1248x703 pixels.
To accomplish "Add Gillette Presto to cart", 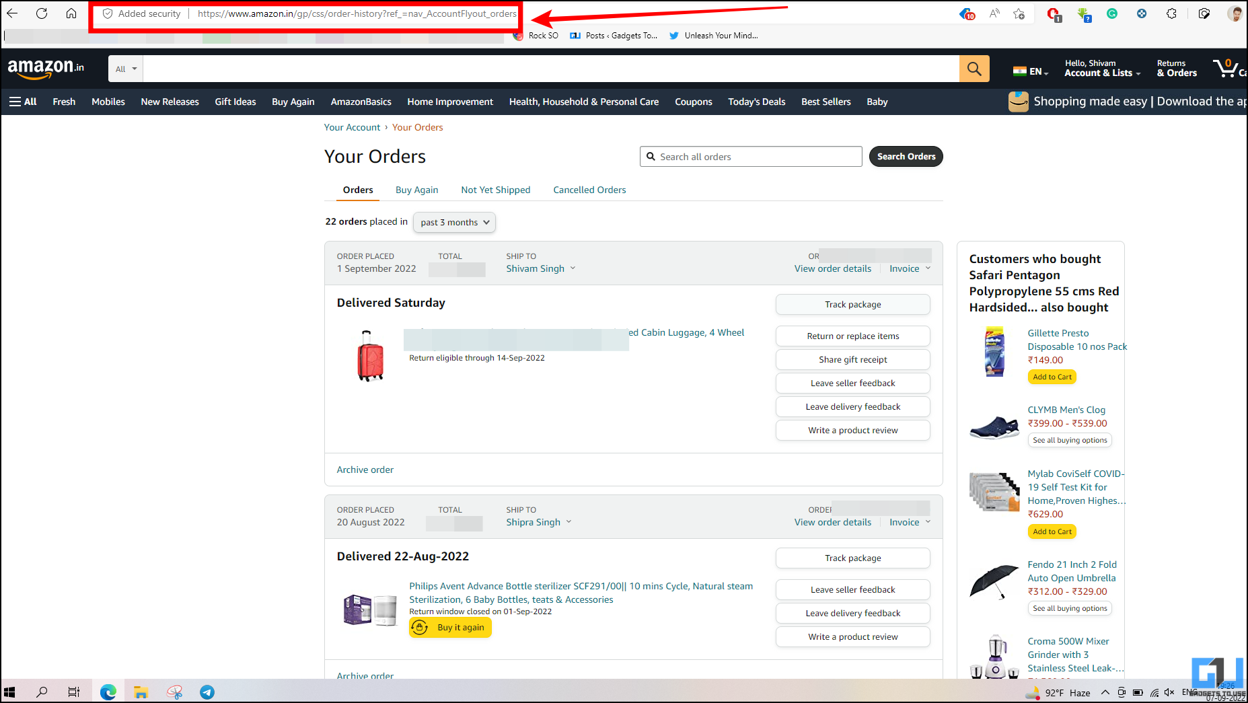I will (x=1052, y=377).
